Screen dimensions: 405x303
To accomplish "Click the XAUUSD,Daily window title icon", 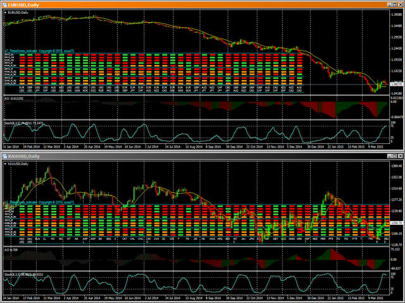I will tap(4, 156).
